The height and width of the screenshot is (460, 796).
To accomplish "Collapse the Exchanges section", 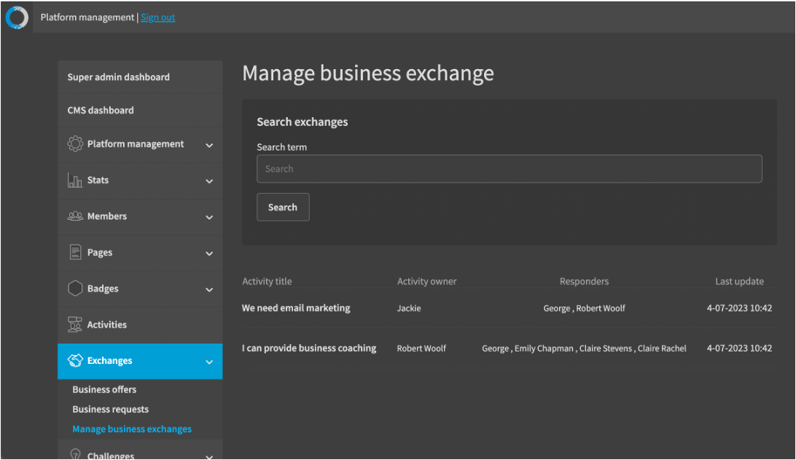I will (210, 360).
